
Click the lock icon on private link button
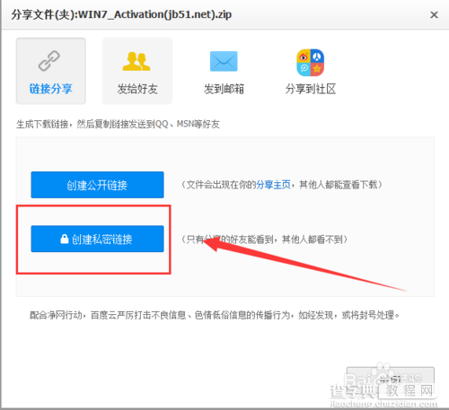[65, 239]
